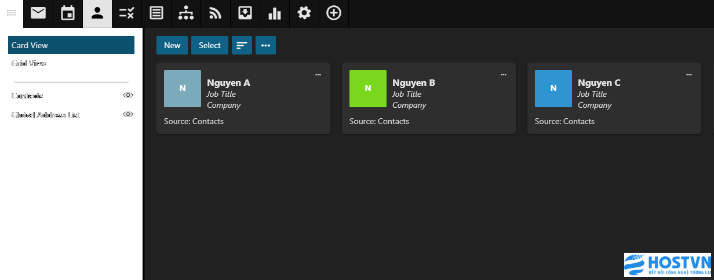The width and height of the screenshot is (714, 280).
Task: Toggle visibility eye for Contacts
Action: (x=128, y=95)
